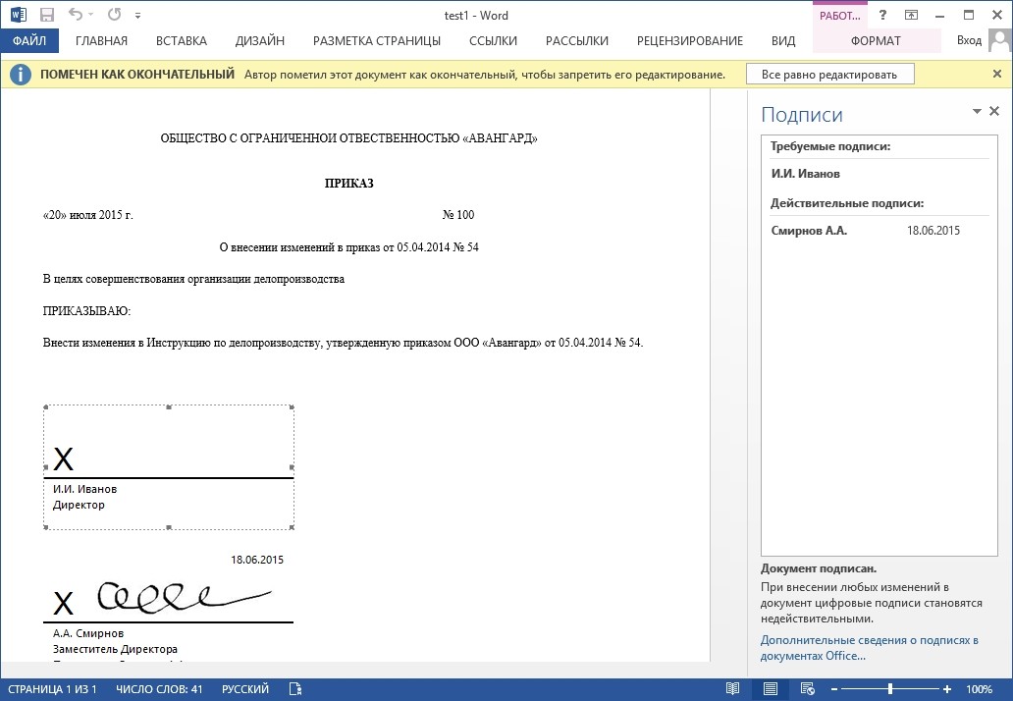Screen dimensions: 1013x701
Task: Open Word Help question mark icon
Action: pos(883,15)
